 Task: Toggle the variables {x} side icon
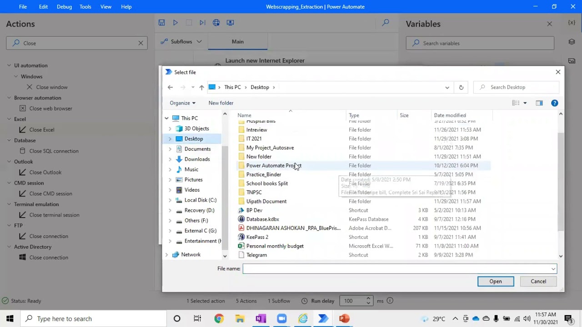pos(572,22)
